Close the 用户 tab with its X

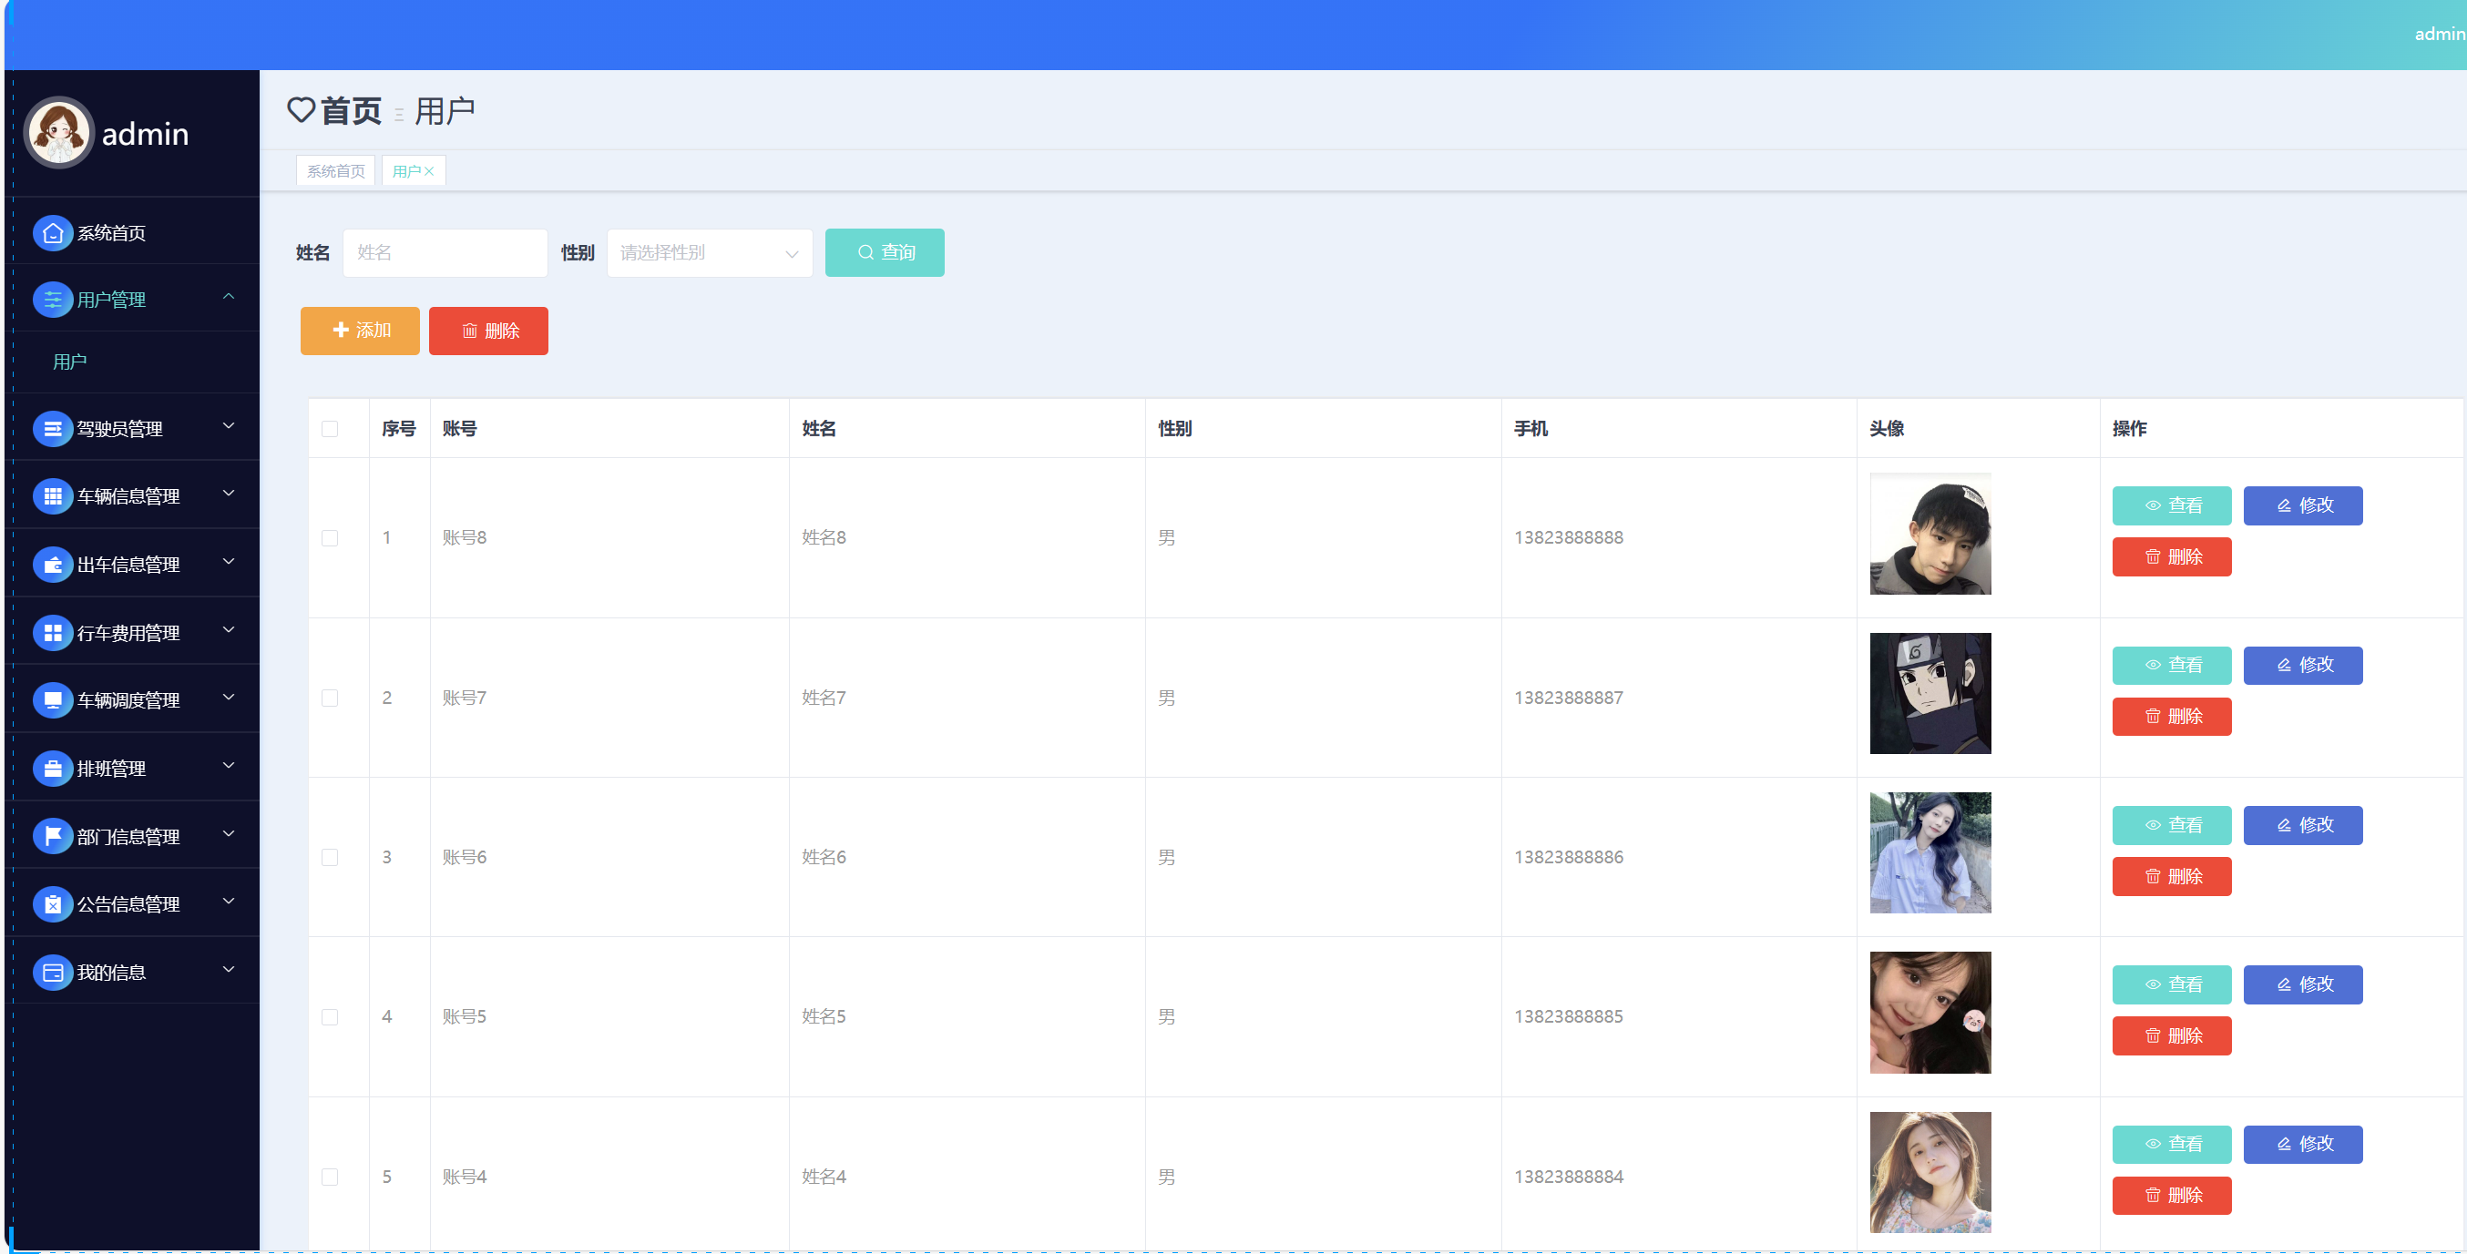tap(430, 171)
